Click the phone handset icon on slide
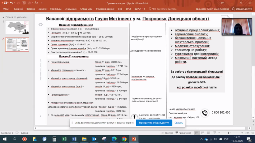Viewport: 255px width, 143px height. click(205, 113)
